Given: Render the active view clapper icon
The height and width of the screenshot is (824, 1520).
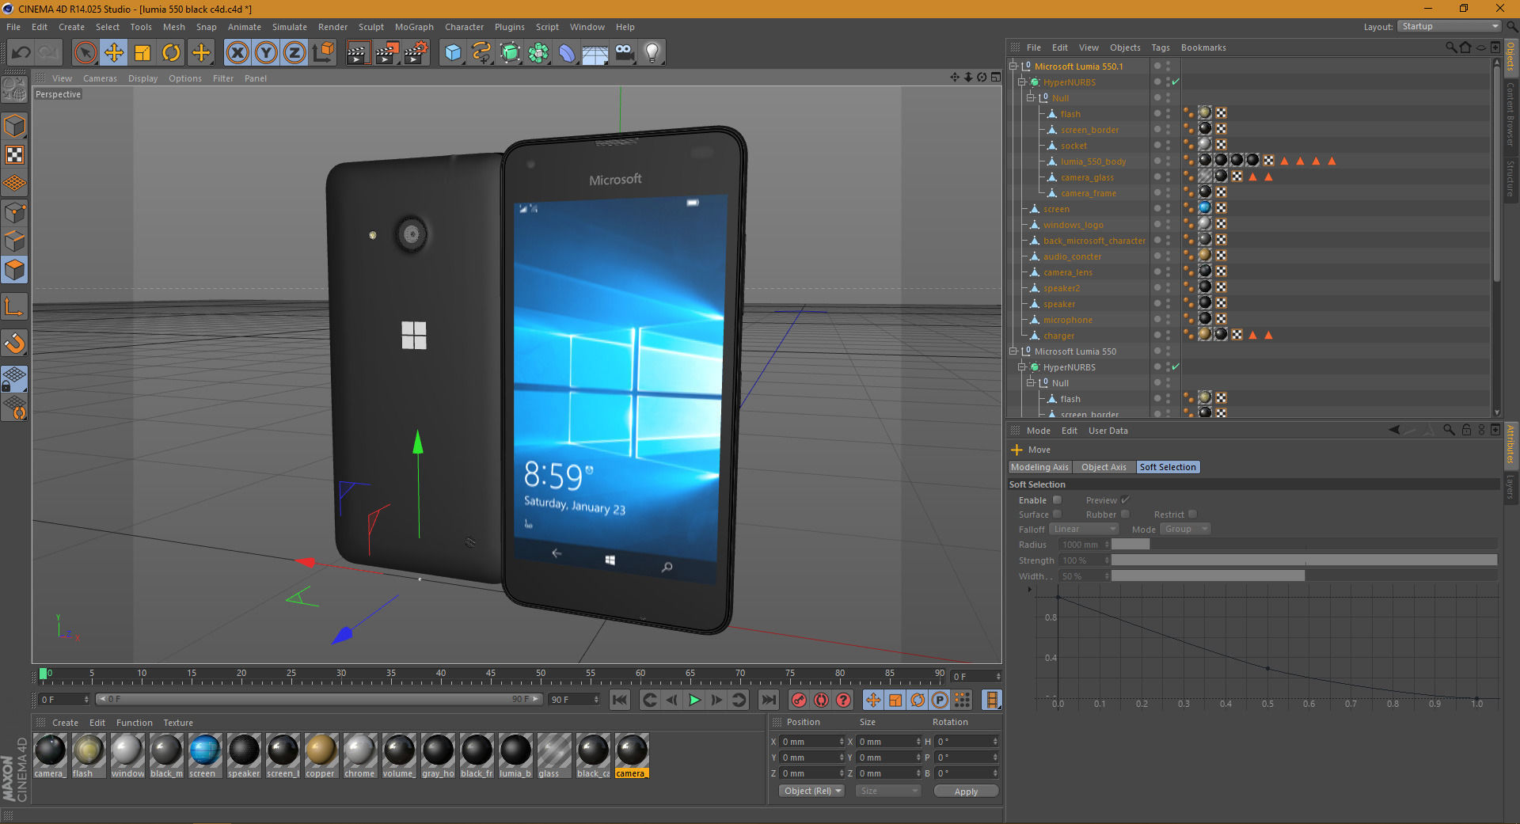Looking at the screenshot, I should (358, 53).
